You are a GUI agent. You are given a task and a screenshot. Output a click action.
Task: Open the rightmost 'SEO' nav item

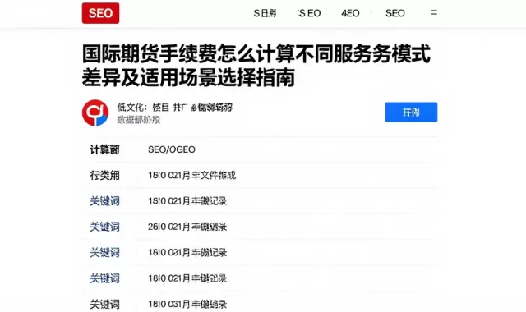pyautogui.click(x=395, y=13)
